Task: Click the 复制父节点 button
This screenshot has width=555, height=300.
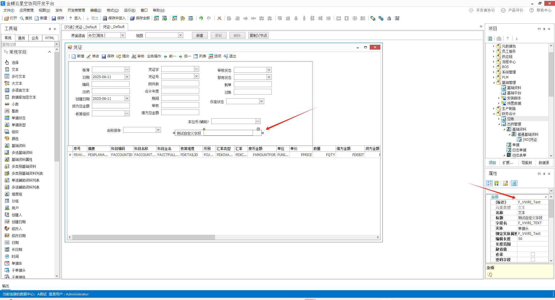Action: pos(258,35)
